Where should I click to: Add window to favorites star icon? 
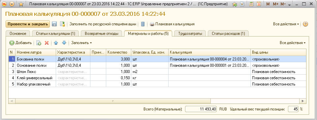click(21, 4)
